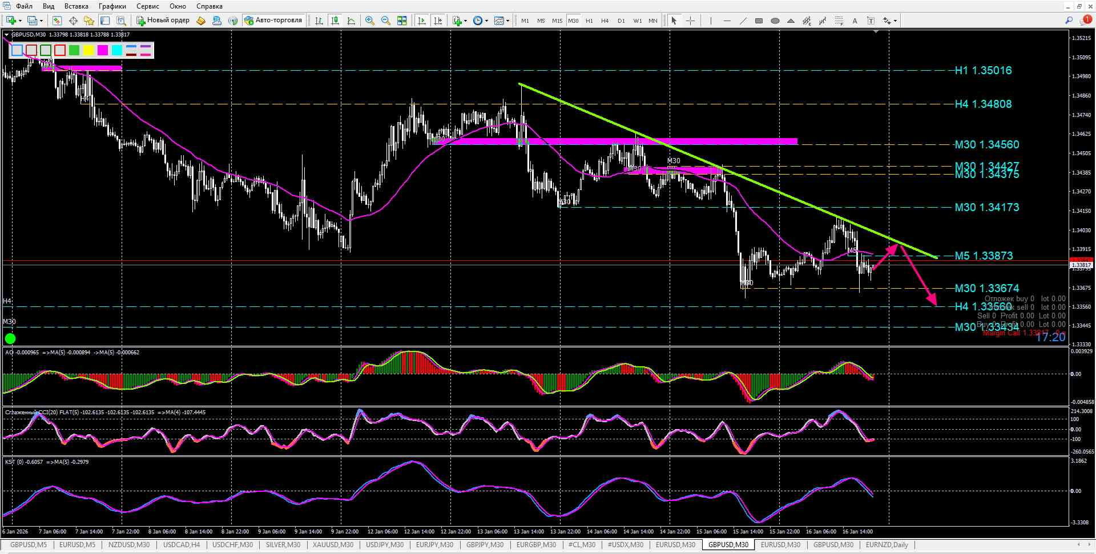This screenshot has height=554, width=1096.
Task: Expand the profiles dropdown arrow
Action: (41, 21)
